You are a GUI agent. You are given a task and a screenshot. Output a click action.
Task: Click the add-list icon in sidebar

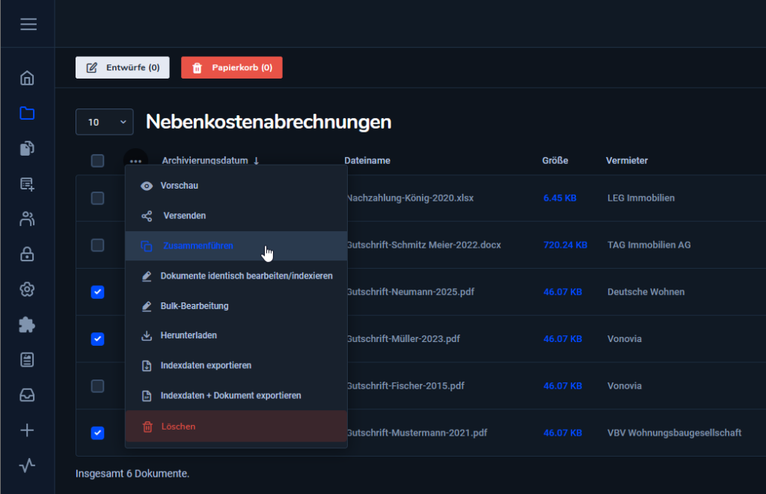click(27, 183)
